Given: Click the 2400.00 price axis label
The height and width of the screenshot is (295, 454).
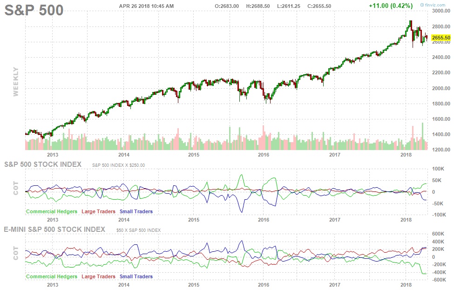Looking at the screenshot, I should pyautogui.click(x=441, y=57).
